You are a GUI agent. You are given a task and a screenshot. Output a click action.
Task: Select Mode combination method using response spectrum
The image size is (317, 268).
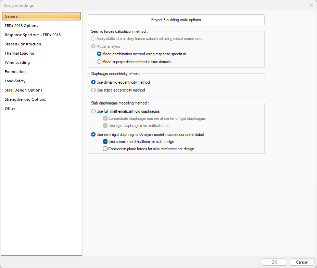point(99,54)
